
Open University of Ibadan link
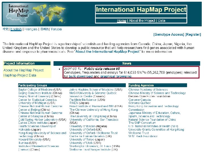point(82,126)
